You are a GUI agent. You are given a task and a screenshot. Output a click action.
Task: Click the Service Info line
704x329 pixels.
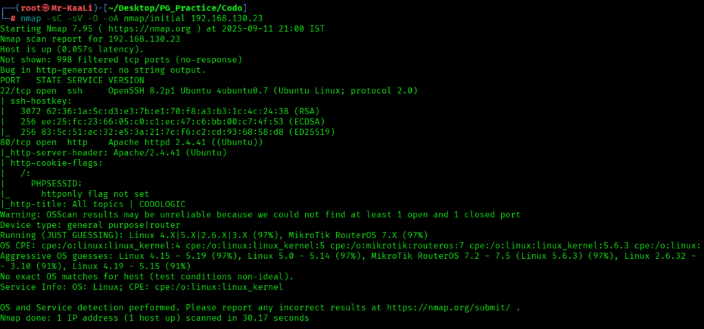(142, 287)
